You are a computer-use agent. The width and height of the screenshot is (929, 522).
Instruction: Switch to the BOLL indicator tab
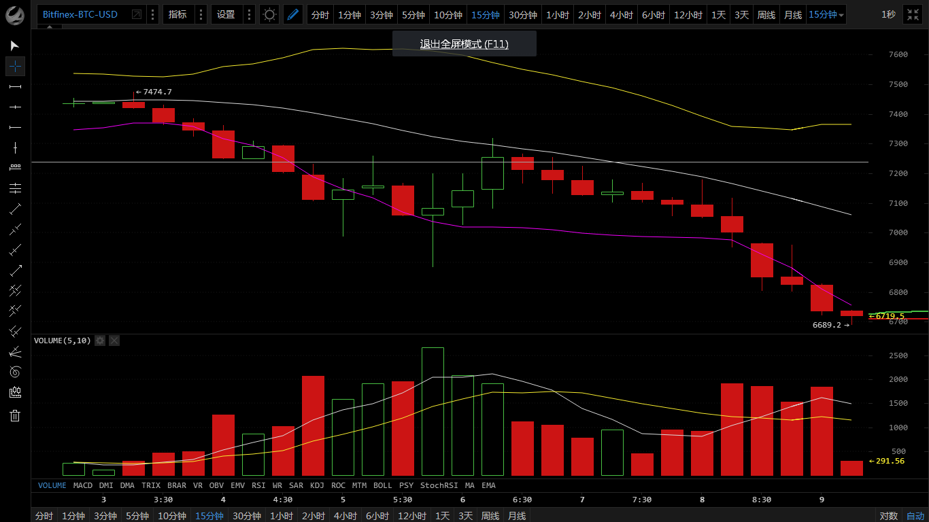383,485
